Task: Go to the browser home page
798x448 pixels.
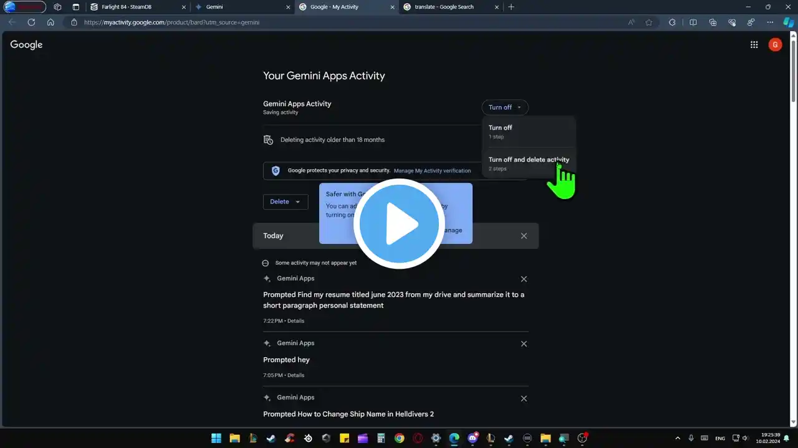Action: [x=50, y=22]
